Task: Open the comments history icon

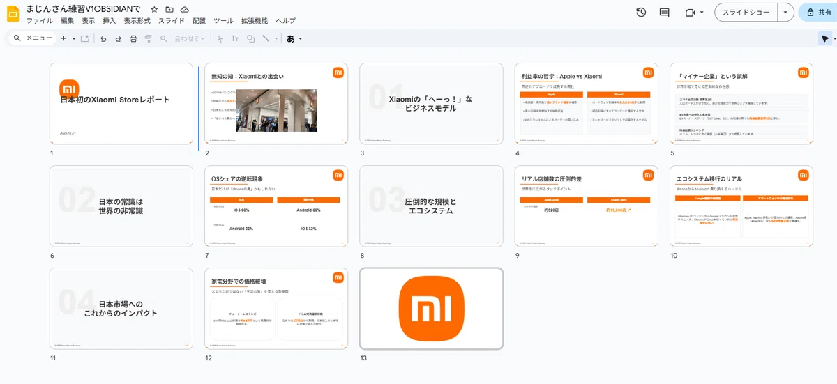Action: [664, 13]
